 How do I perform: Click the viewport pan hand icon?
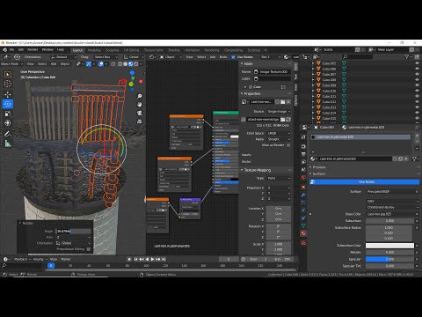pyautogui.click(x=140, y=105)
